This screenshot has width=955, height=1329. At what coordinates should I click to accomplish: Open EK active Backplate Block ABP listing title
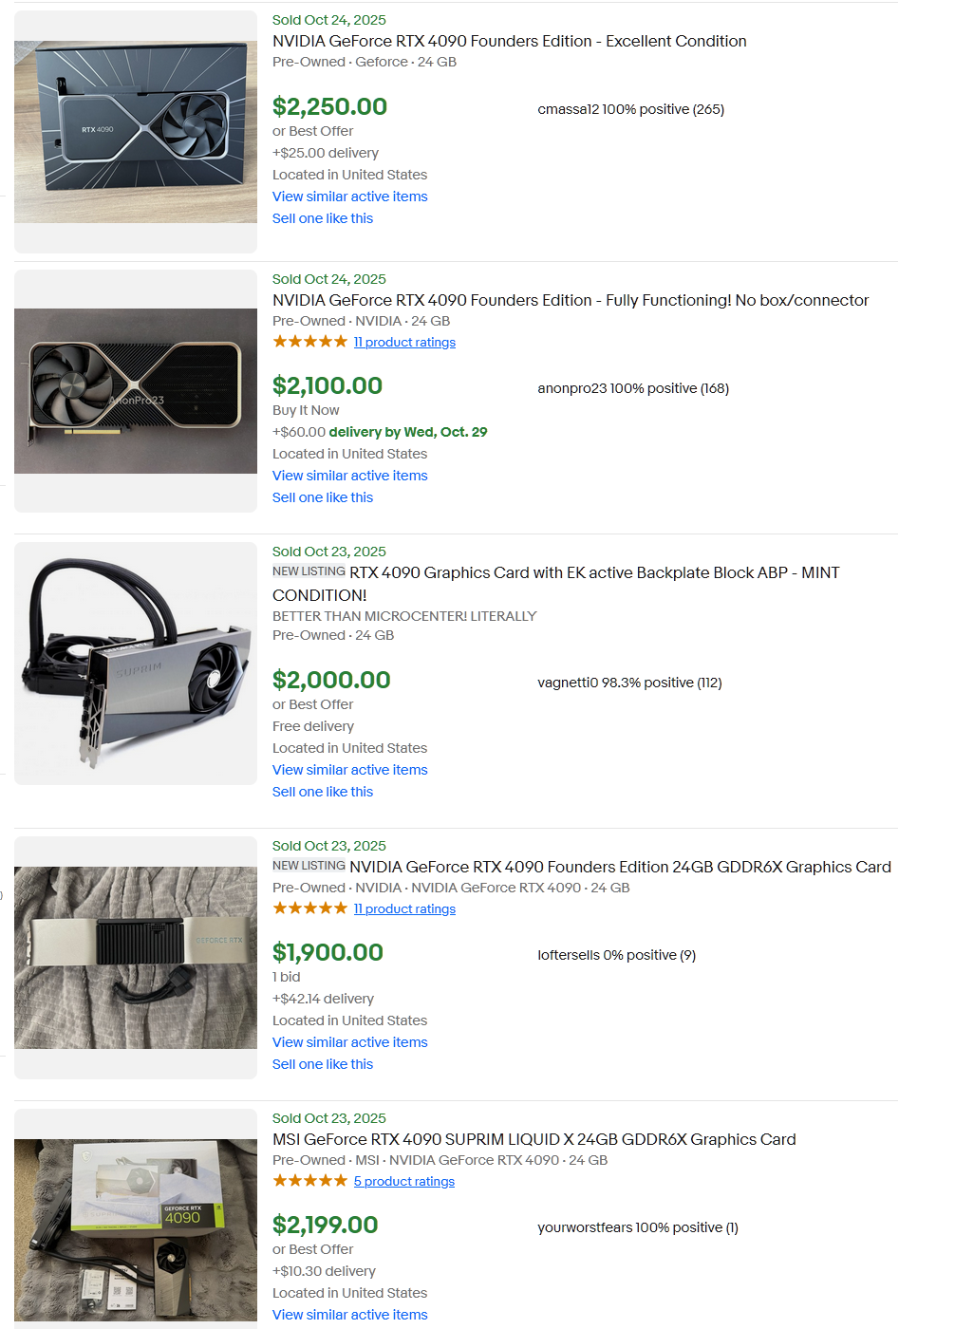pyautogui.click(x=556, y=584)
